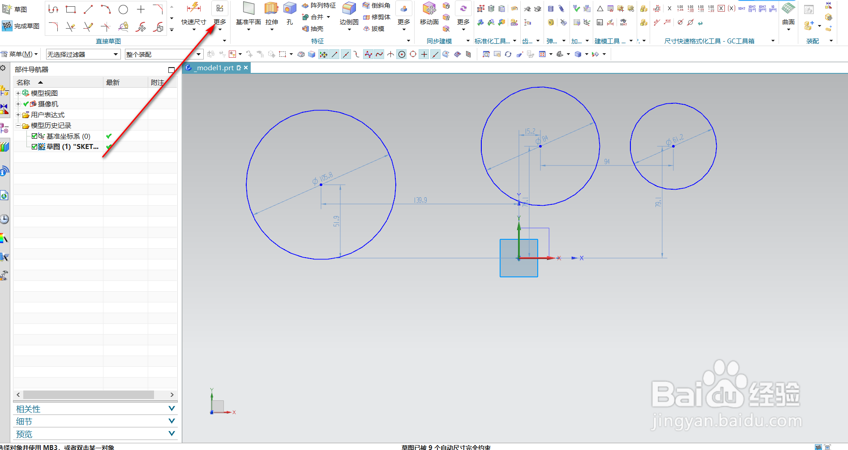This screenshot has width=848, height=450.
Task: Select the Profile sketch tool
Action: click(53, 9)
